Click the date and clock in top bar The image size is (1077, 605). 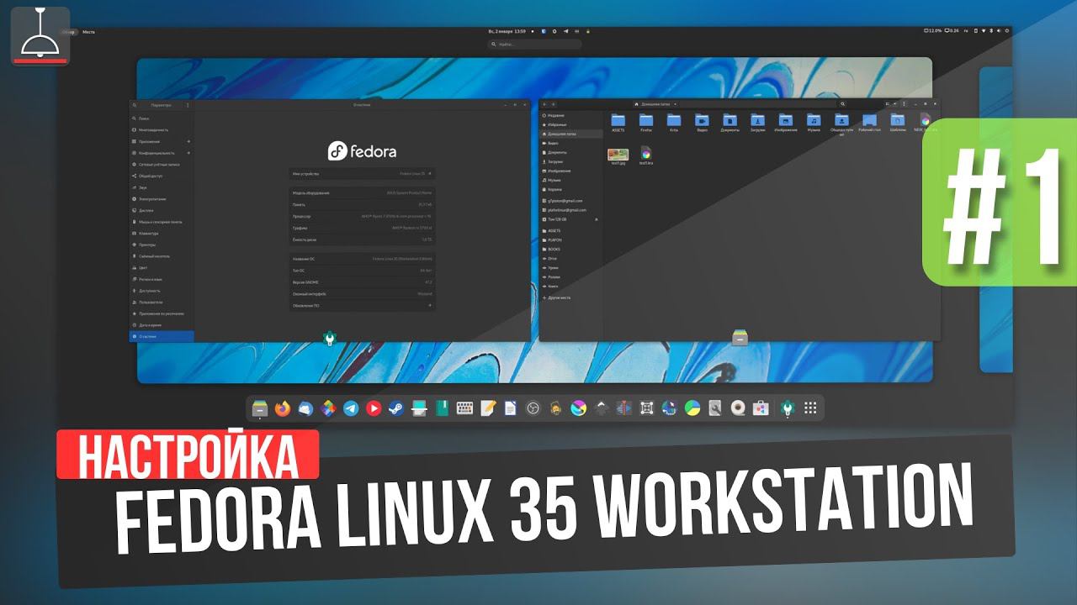(507, 31)
